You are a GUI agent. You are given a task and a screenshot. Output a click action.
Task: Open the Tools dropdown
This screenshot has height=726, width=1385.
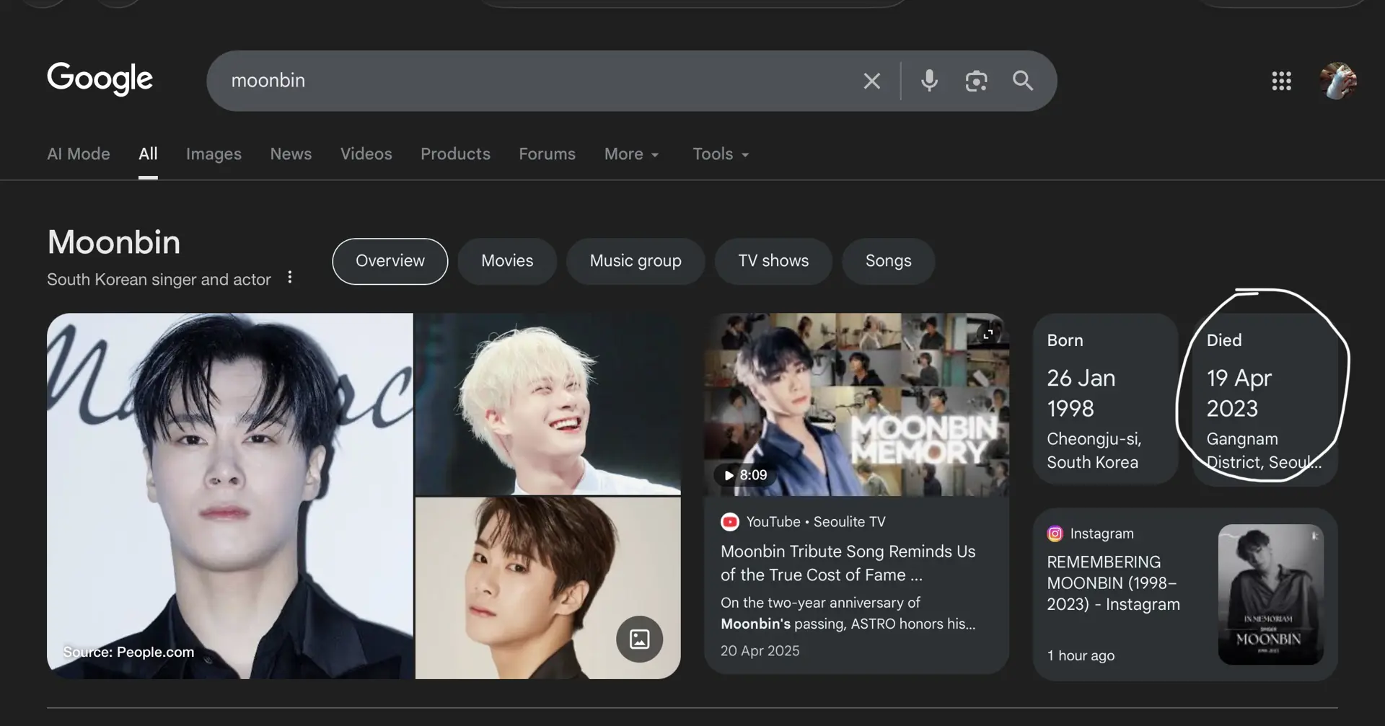721,154
